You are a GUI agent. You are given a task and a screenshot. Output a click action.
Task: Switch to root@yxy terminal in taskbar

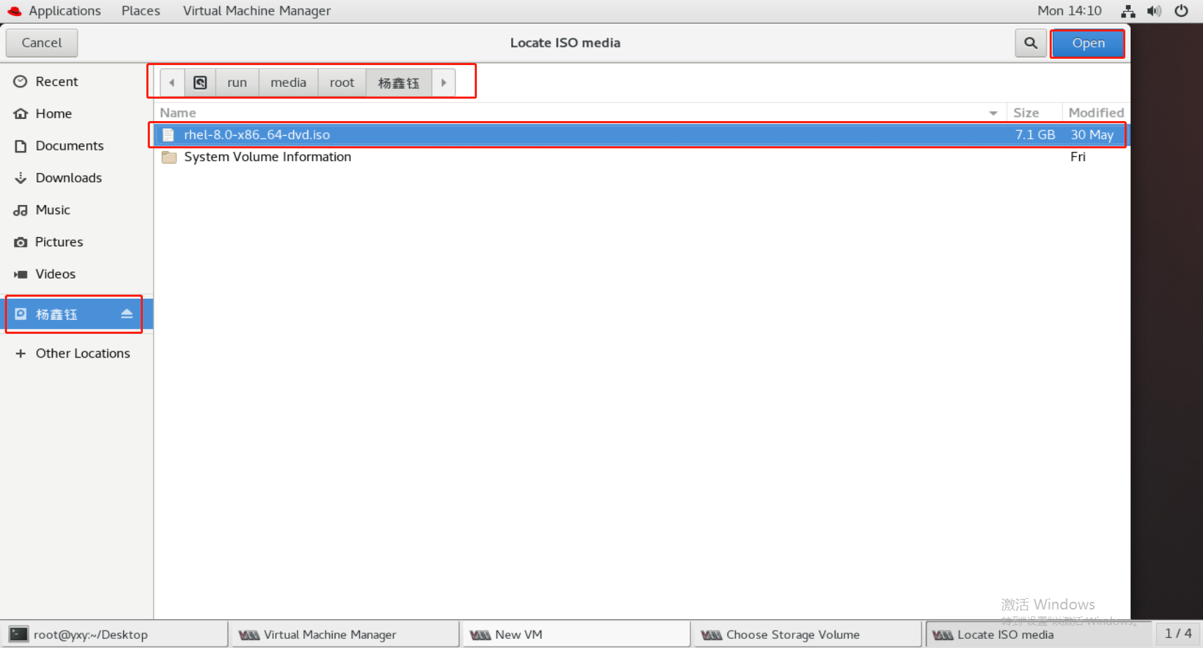click(115, 635)
